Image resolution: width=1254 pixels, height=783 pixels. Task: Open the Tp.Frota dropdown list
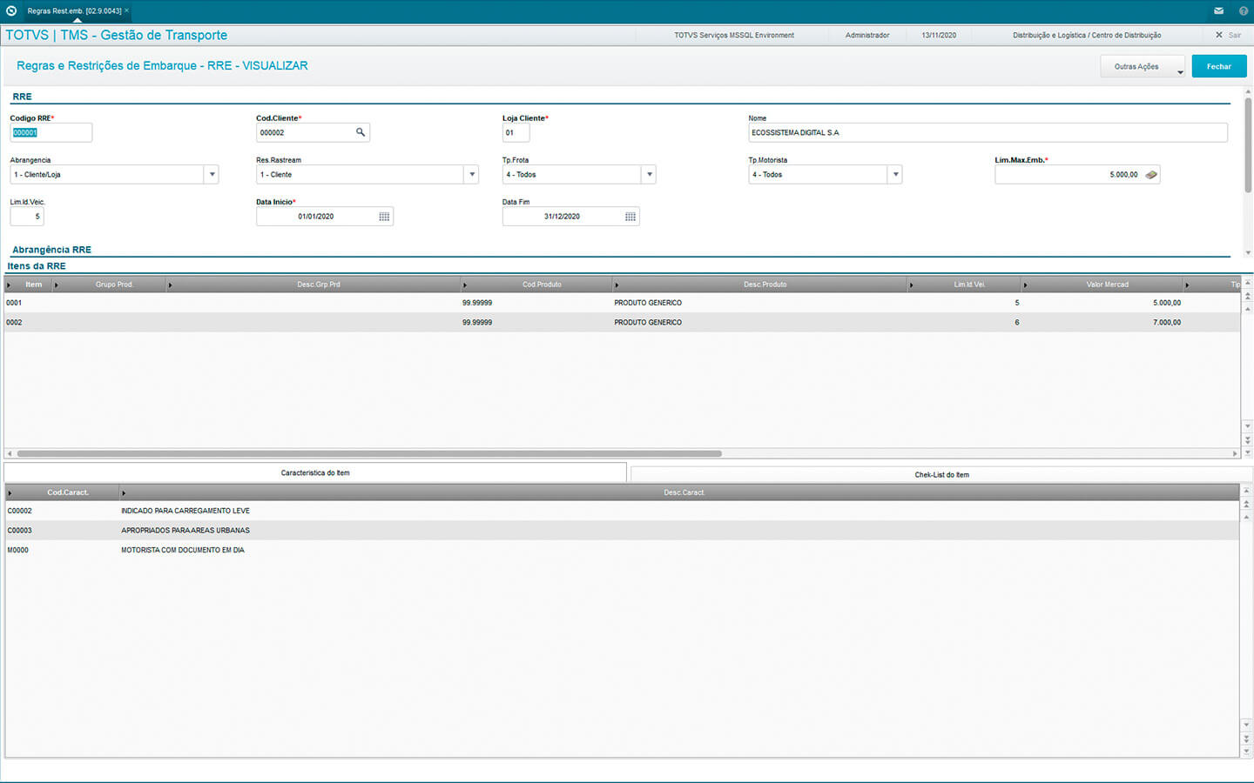click(x=649, y=175)
